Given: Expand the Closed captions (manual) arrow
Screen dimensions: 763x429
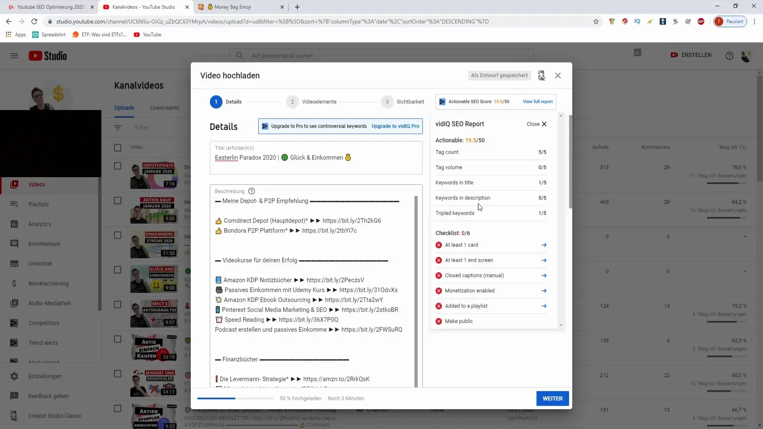Looking at the screenshot, I should tap(544, 276).
